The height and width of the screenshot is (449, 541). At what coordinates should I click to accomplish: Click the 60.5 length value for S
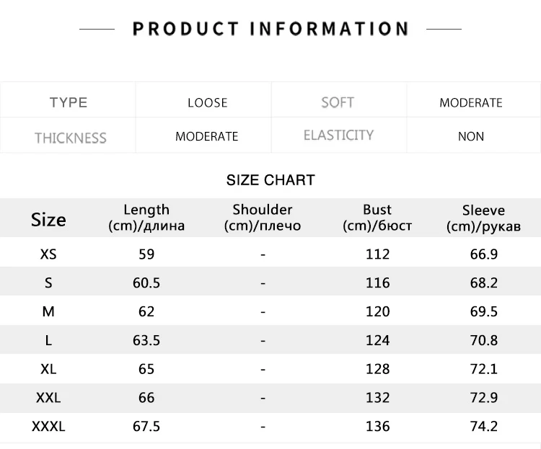[x=146, y=283]
